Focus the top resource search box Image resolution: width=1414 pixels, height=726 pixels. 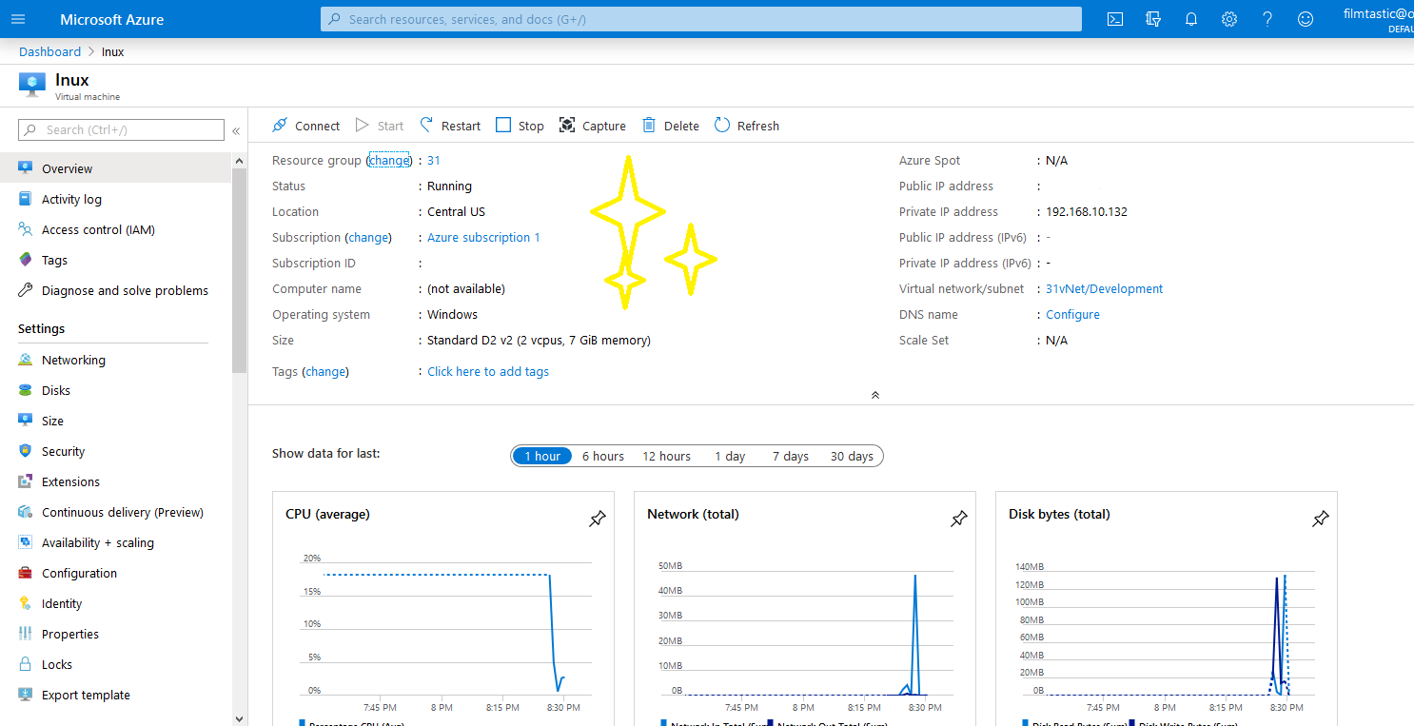click(701, 19)
